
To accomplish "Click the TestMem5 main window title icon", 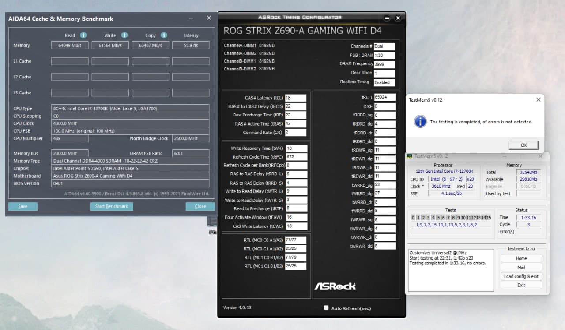I will 409,156.
